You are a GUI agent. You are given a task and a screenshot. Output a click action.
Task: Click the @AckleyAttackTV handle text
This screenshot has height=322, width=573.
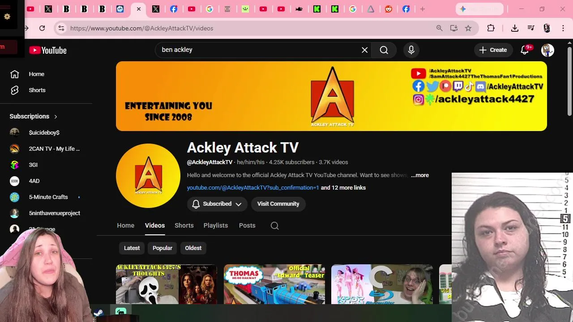[x=210, y=162]
